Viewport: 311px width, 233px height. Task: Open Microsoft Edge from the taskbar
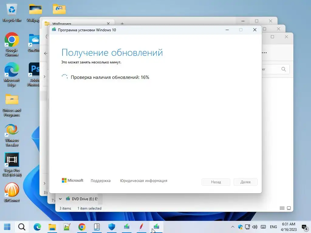(37, 227)
